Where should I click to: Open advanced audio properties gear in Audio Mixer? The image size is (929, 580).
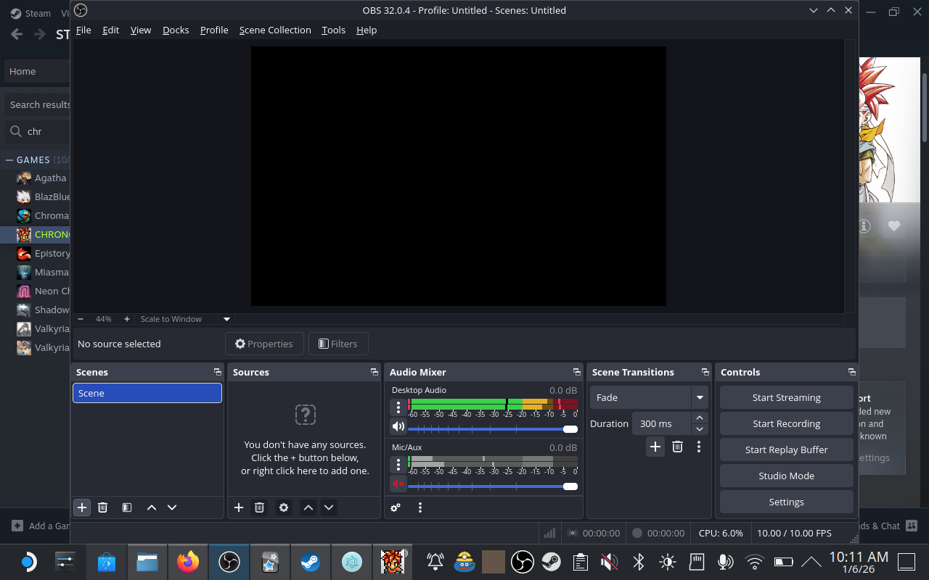395,507
